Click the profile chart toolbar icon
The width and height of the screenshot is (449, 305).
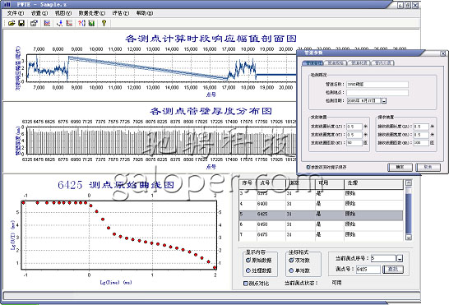[x=47, y=23]
